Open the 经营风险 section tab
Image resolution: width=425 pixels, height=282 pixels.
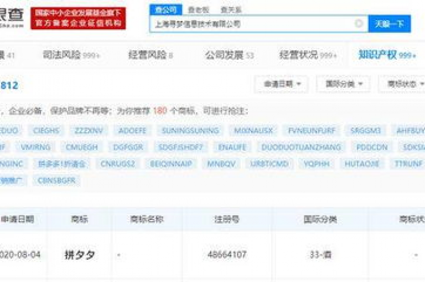click(151, 55)
